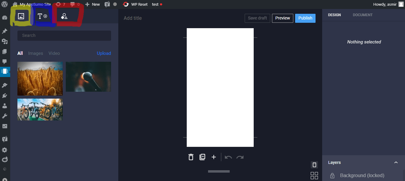The height and width of the screenshot is (181, 405).
Task: Filter media by All
Action: tap(20, 53)
